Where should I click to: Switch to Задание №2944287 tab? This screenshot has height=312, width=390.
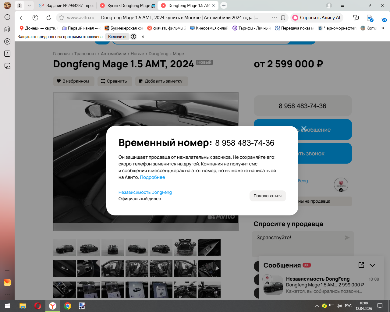pyautogui.click(x=66, y=5)
